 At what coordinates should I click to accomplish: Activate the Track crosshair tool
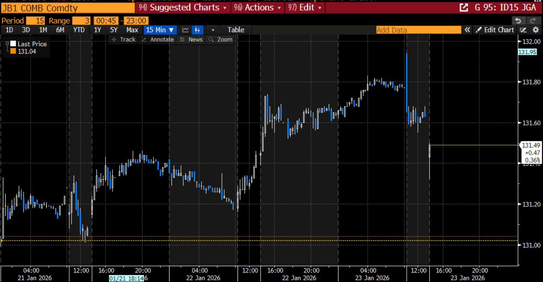(123, 39)
